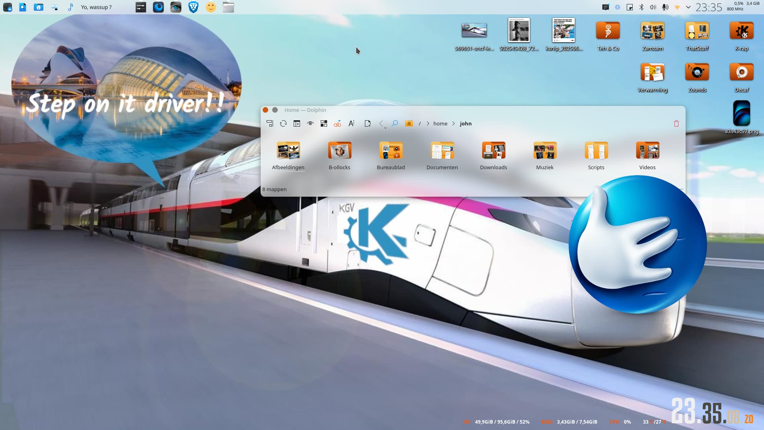
Task: Switch Dolphin to icons view mode
Action: 324,123
